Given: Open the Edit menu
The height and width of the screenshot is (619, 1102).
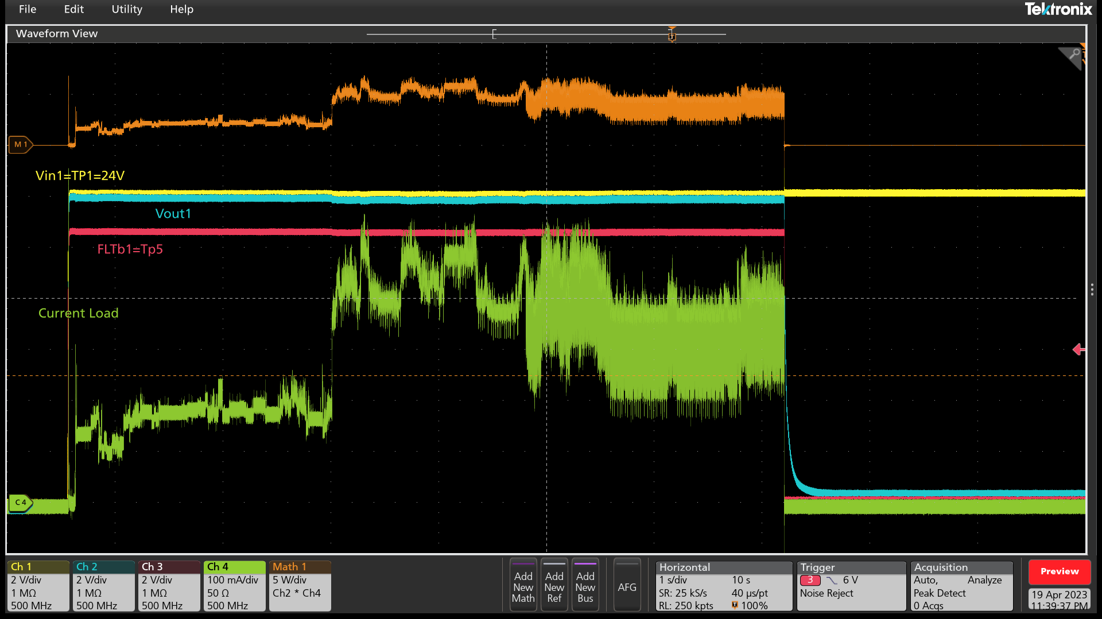Looking at the screenshot, I should tap(73, 9).
